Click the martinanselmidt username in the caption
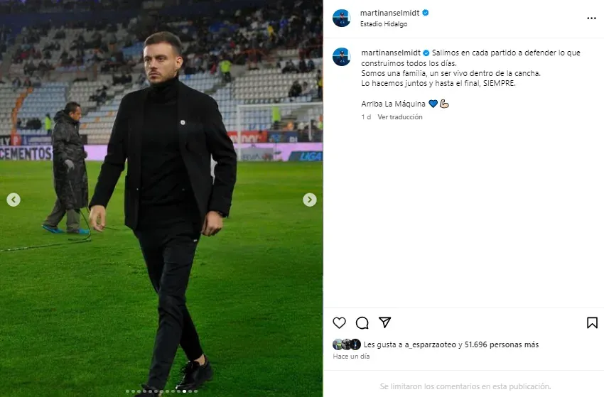Viewport: 604px width, 397px height. [x=391, y=53]
